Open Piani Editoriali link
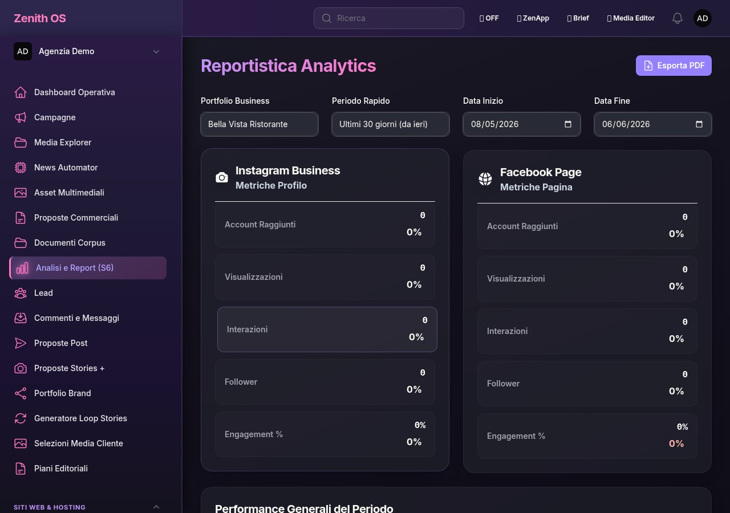Viewport: 730px width, 513px height. point(88,469)
